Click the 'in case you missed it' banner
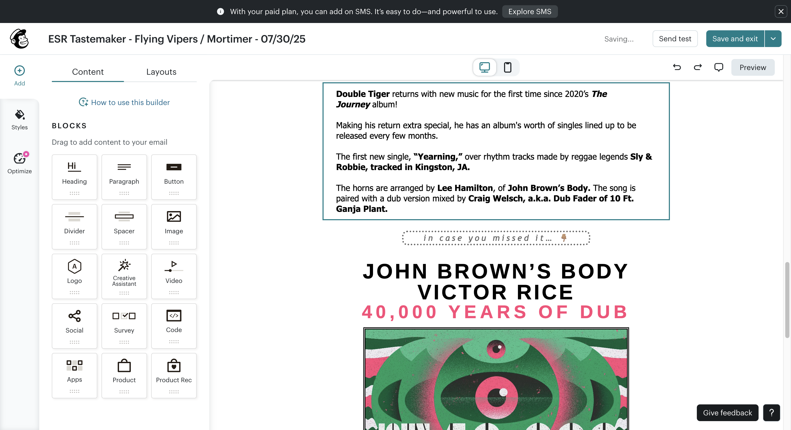This screenshot has height=430, width=791. pos(496,238)
